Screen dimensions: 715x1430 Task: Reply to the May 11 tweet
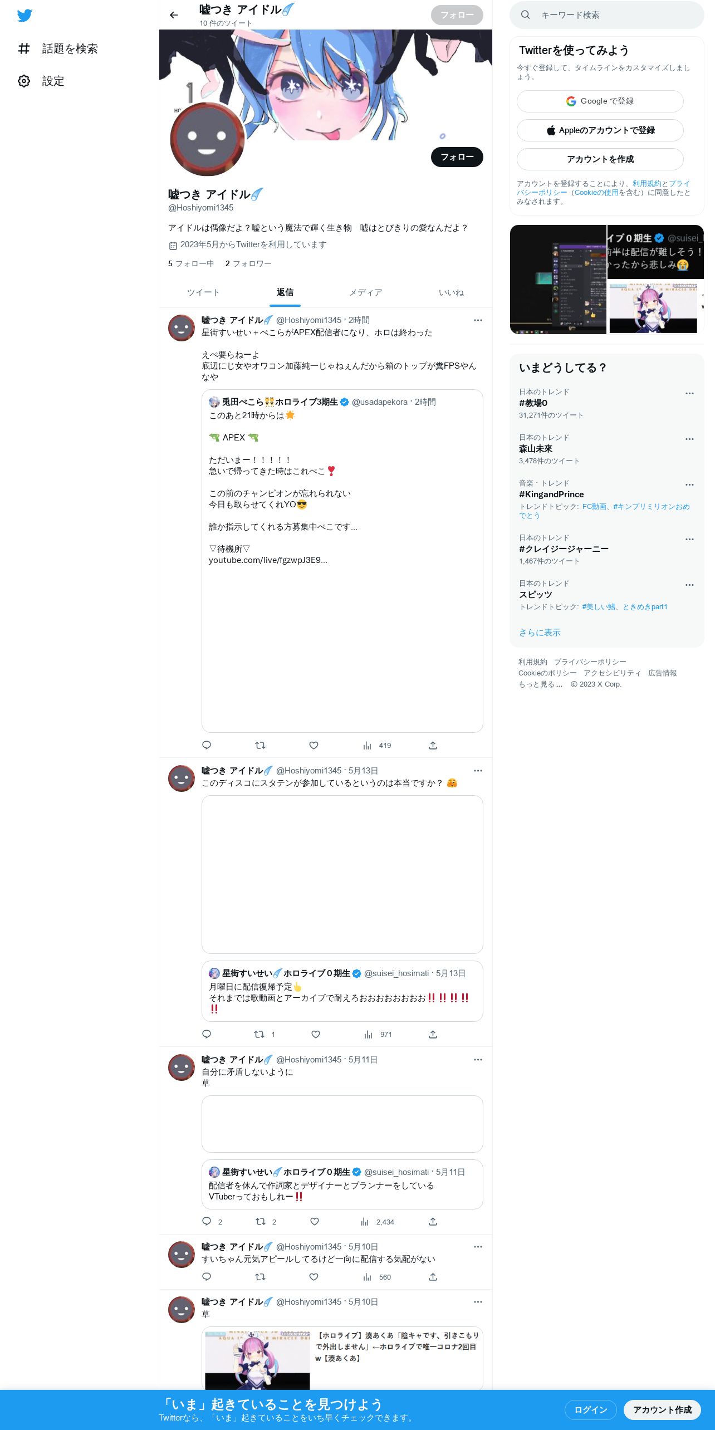207,1221
